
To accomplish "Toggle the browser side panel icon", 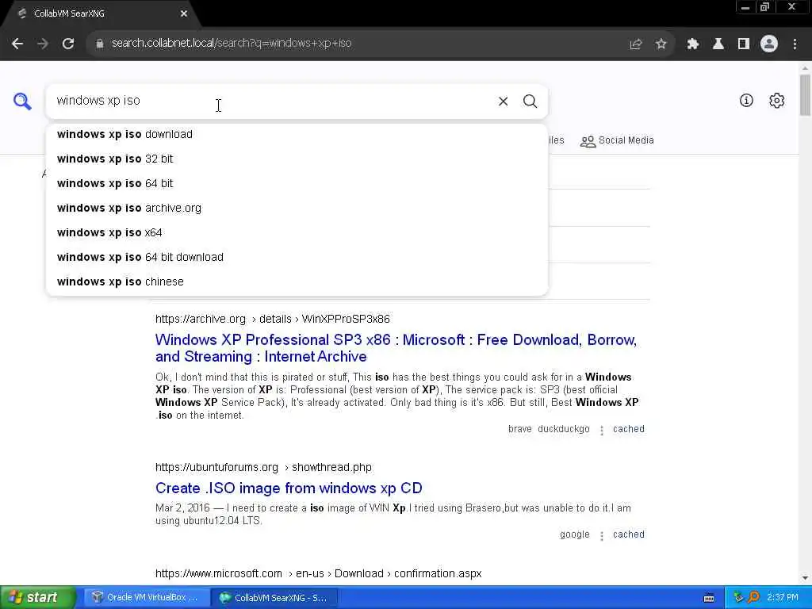I will 744,44.
